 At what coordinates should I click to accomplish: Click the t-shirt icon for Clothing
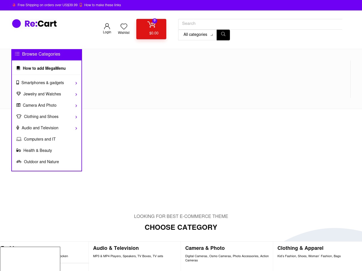click(x=19, y=116)
